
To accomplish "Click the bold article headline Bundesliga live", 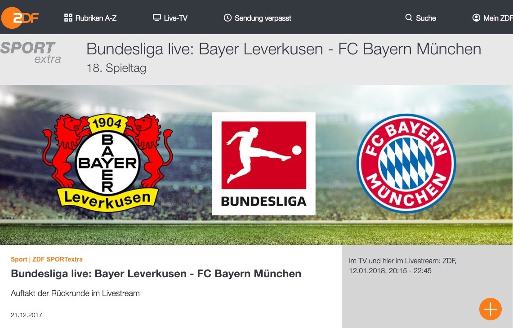I will point(156,273).
